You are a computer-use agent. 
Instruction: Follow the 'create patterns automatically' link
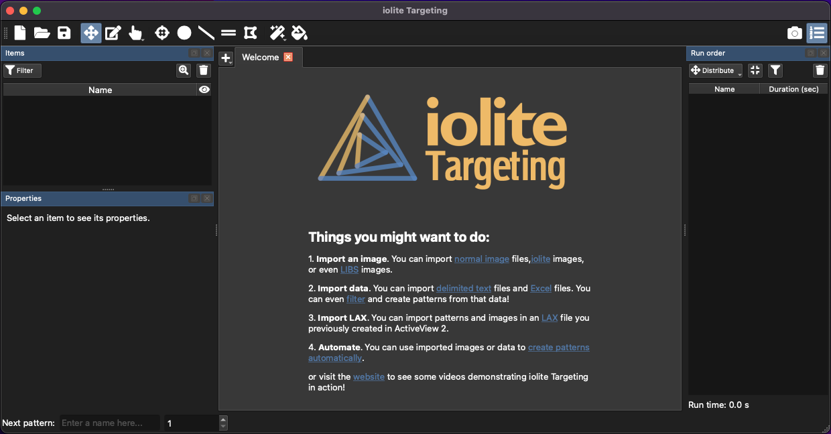[x=558, y=347]
